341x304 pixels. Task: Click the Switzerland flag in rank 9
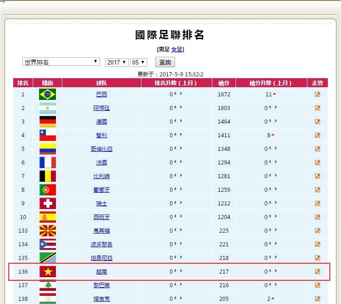pyautogui.click(x=47, y=204)
